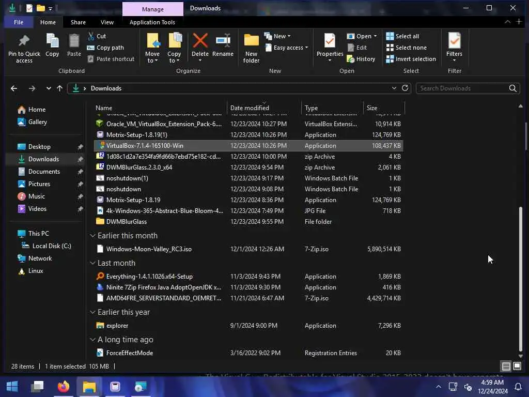Collapse the A long time ago group
This screenshot has height=397, width=529.
[x=92, y=340]
